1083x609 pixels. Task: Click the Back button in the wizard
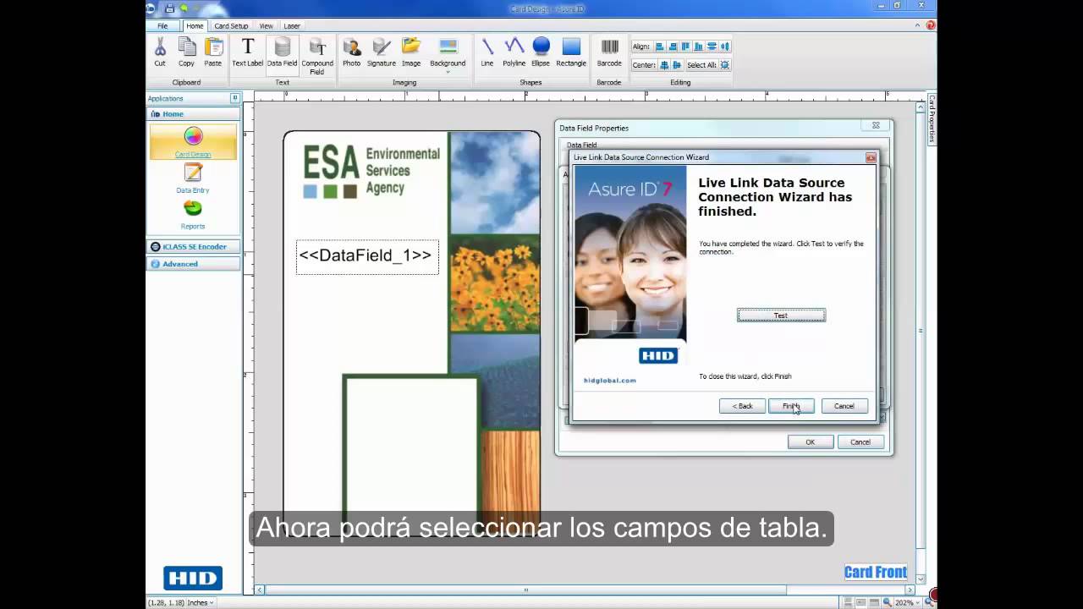[x=742, y=406]
